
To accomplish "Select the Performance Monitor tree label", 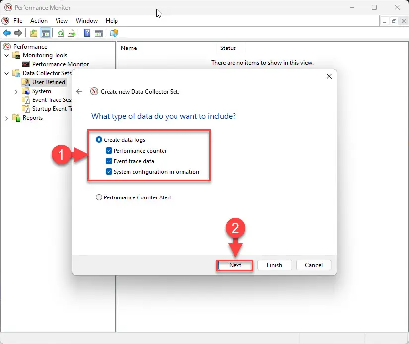I will 60,64.
